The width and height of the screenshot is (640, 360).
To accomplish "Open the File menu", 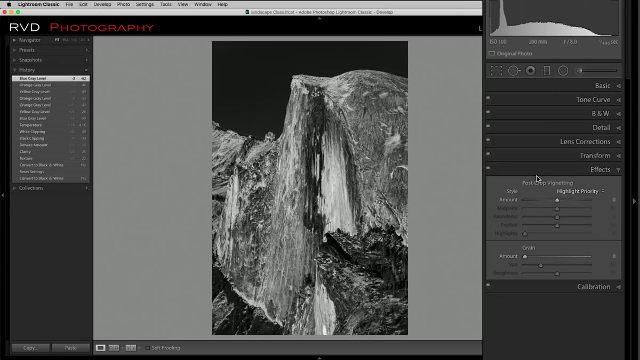I will (x=69, y=4).
